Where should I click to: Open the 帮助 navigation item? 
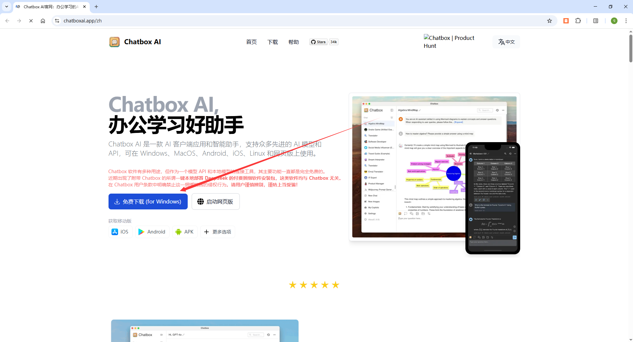click(293, 42)
